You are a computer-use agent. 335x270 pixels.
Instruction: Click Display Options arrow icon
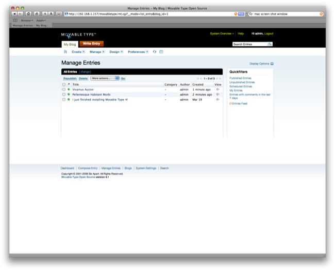272,64
